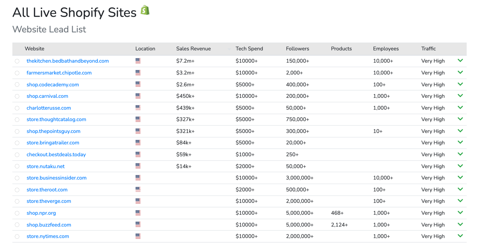Click the sort arrow on the Sales Revenue column
Viewport: 477px width, 243px height.
click(x=229, y=48)
